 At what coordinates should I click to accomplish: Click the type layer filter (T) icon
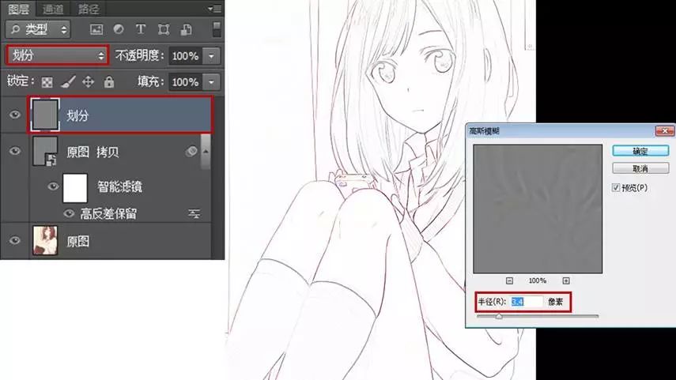pos(141,30)
